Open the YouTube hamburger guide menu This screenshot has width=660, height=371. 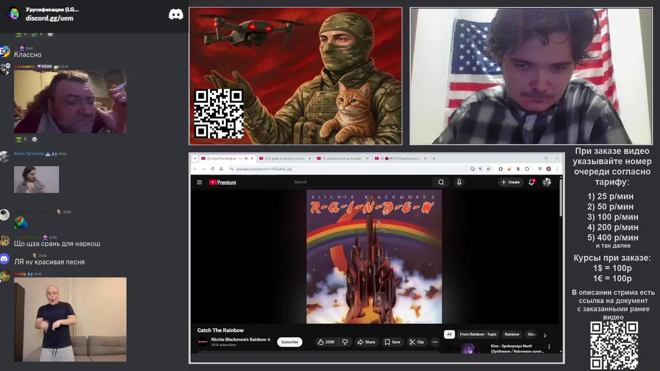point(199,182)
